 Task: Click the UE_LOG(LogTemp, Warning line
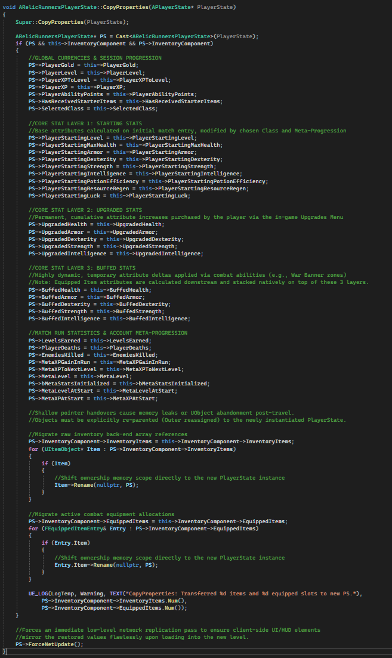(x=195, y=594)
